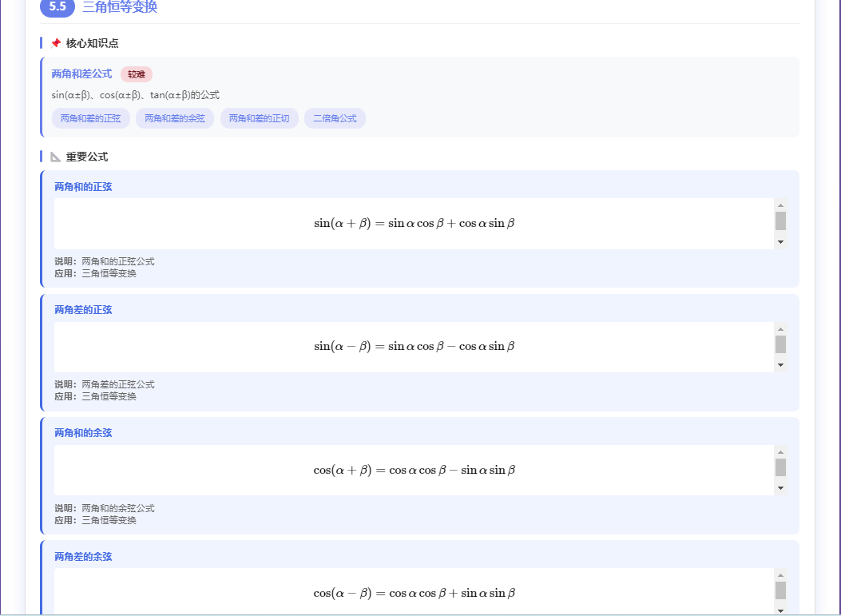Screen dimensions: 841x616
Task: Click scroll-up arrow in sin(α+β) formula box
Action: pyautogui.click(x=780, y=205)
